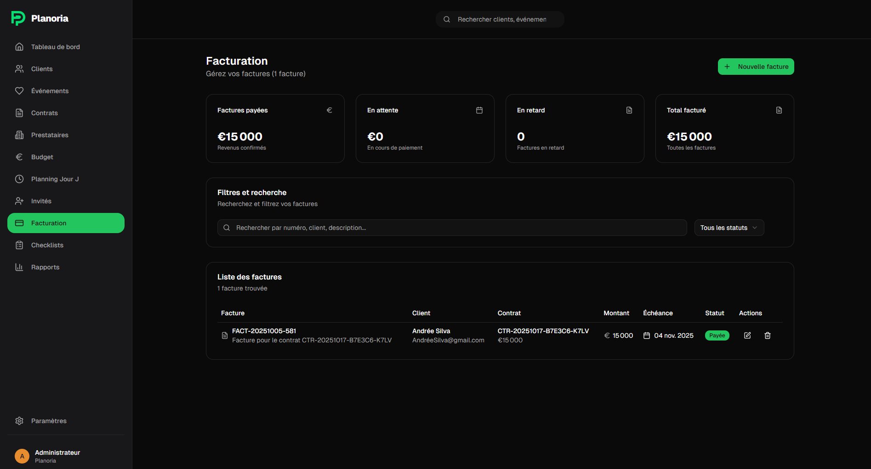Click the Checklists clipboard icon
The image size is (871, 469).
point(19,245)
